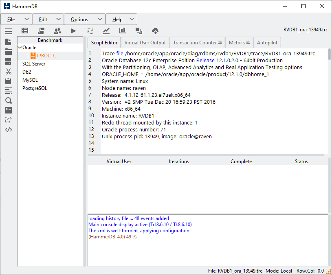
Task: Expand the TPROC-C benchmark node
Action: point(29,56)
